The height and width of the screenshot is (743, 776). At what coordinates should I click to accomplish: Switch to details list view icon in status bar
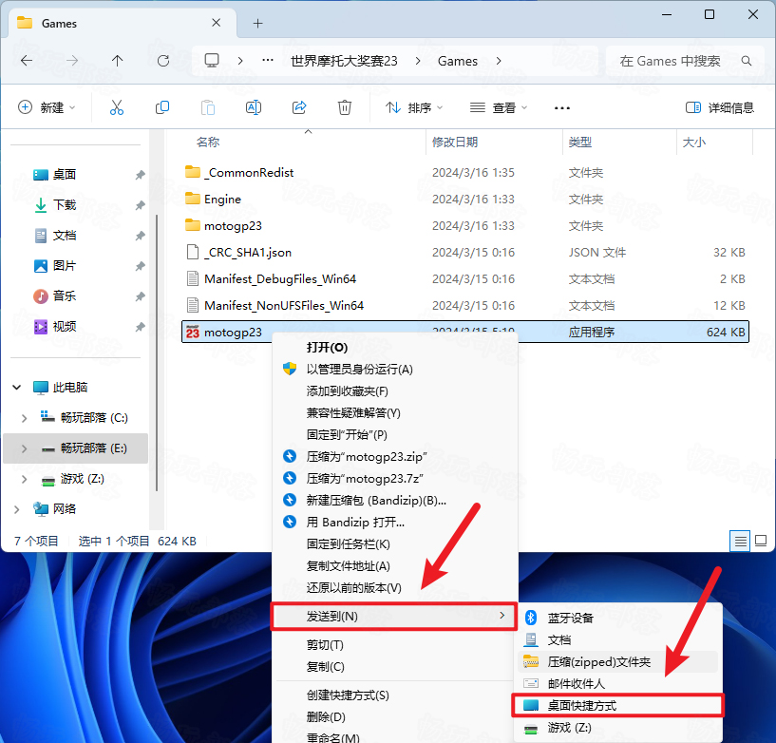[740, 541]
